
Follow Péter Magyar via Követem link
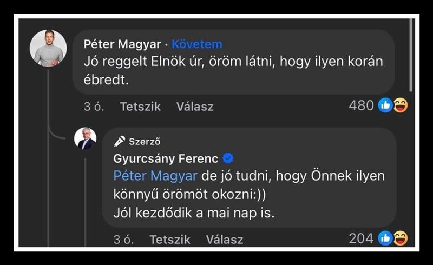[197, 44]
